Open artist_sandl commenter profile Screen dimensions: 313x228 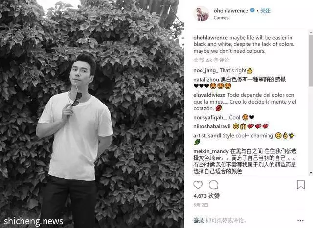[x=207, y=136]
